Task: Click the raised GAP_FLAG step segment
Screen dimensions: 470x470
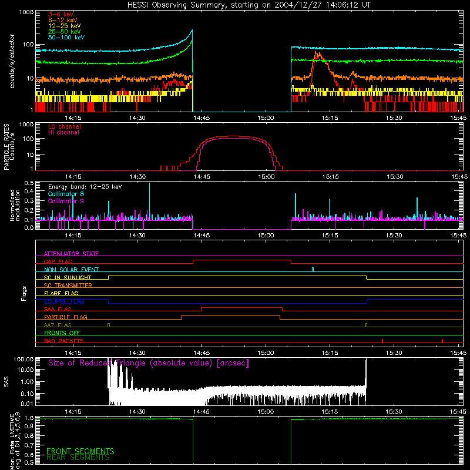Action: [x=242, y=260]
